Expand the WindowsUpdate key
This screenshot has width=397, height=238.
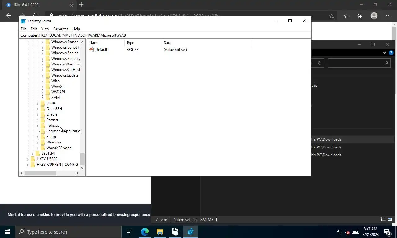click(x=42, y=75)
